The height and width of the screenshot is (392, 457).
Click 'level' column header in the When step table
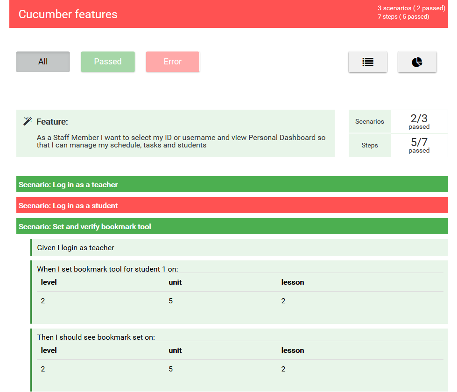click(x=49, y=282)
